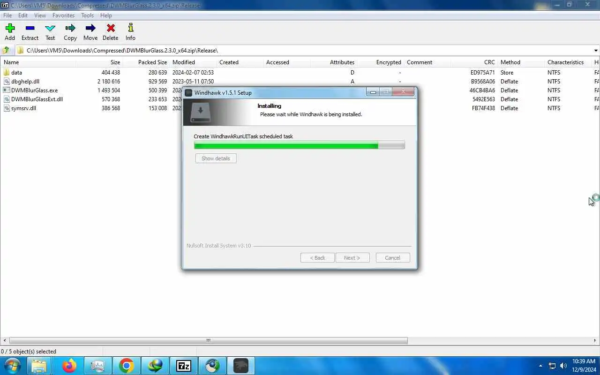The height and width of the screenshot is (375, 600).
Task: Click the Back button in Setup
Action: pos(317,258)
